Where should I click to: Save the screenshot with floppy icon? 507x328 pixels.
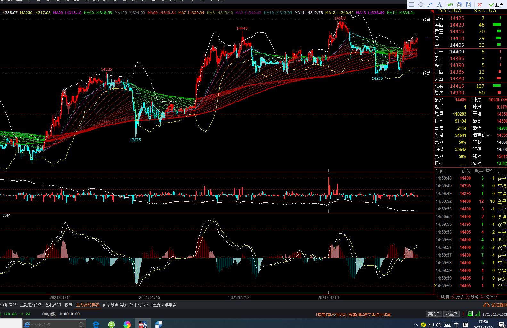(469, 4)
